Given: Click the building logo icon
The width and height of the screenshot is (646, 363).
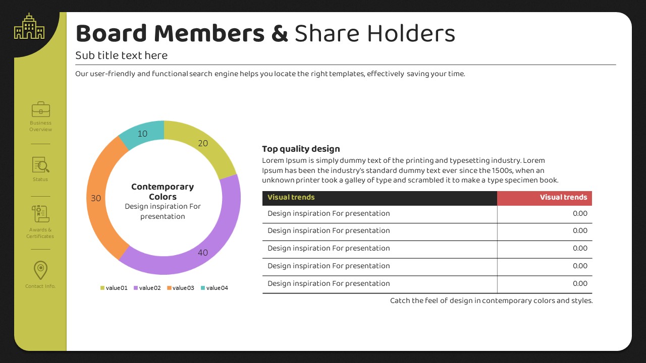Looking at the screenshot, I should pos(29,27).
